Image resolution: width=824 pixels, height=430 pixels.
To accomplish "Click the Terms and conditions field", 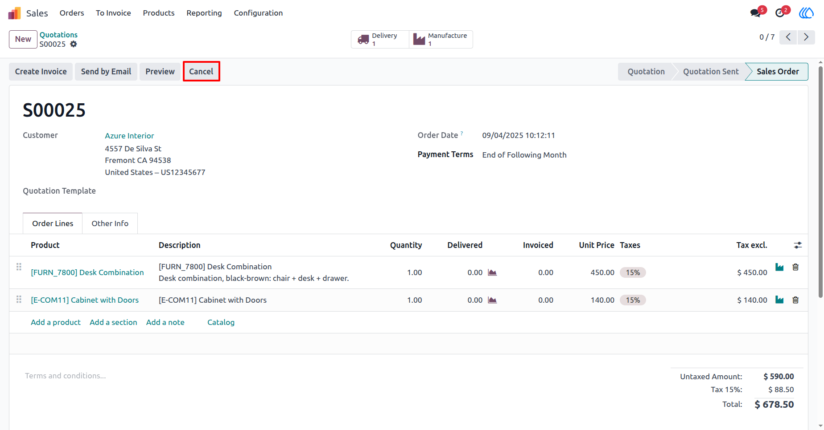I will point(66,376).
